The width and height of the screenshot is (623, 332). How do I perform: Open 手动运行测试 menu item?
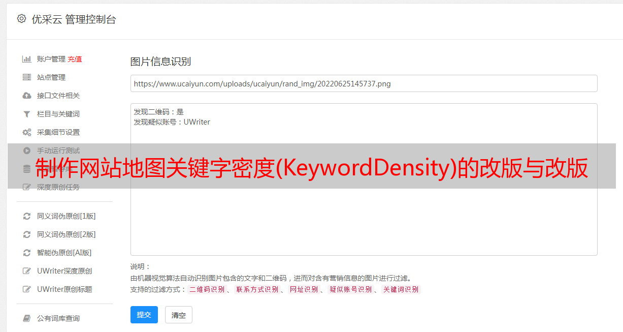(x=58, y=150)
